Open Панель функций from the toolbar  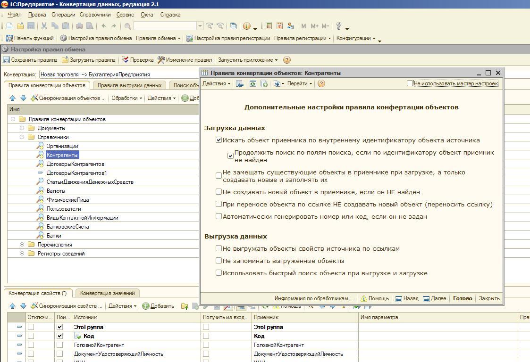tap(29, 38)
